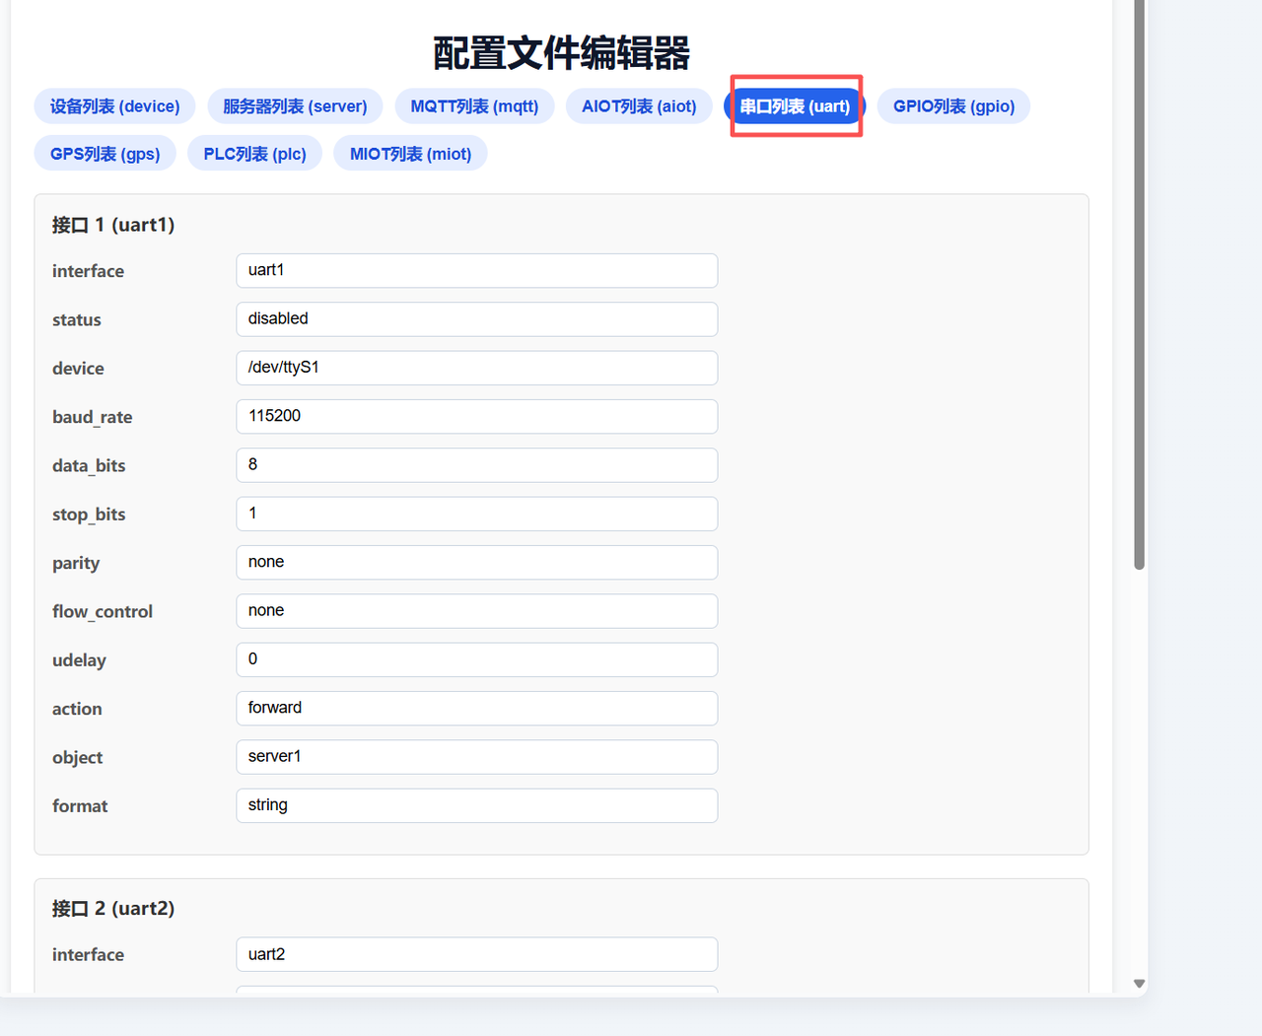Select the PLC列表 (plc) tab

[x=254, y=154]
